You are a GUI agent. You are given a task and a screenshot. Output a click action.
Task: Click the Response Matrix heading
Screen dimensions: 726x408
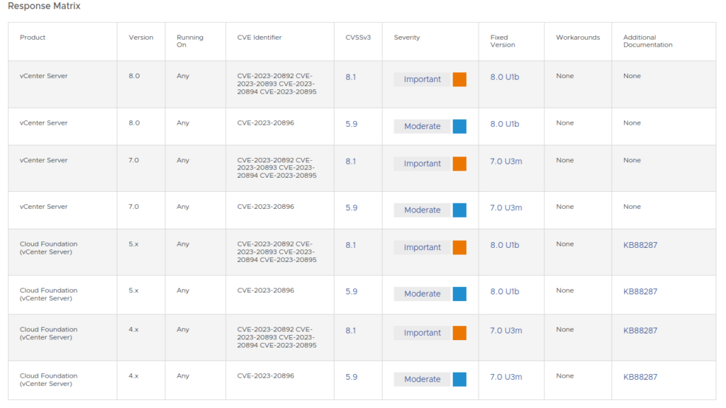pos(44,6)
